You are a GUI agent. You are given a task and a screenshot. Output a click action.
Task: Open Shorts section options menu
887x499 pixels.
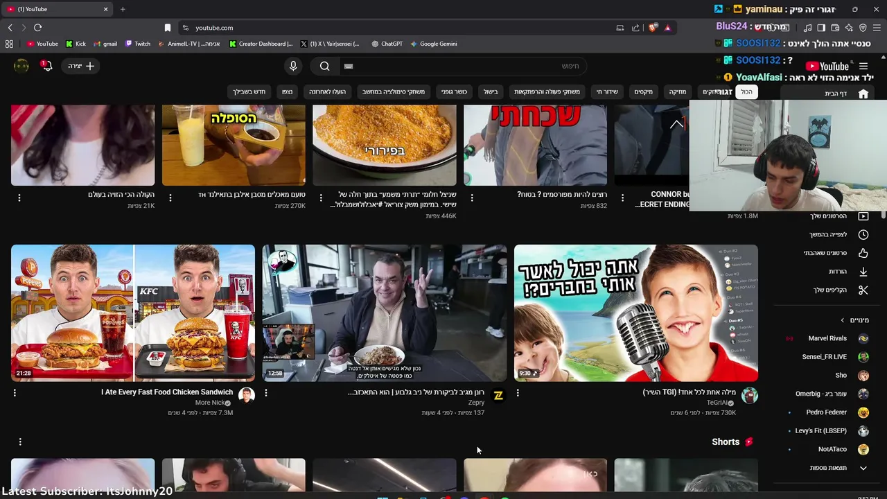tap(20, 441)
